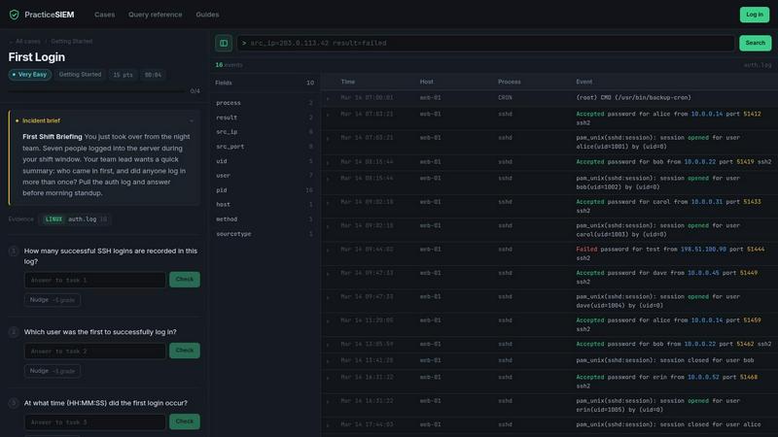This screenshot has width=778, height=437.
Task: Open the Cases menu
Action: pos(105,15)
